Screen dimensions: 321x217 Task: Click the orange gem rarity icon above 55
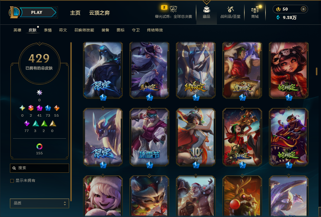click(x=56, y=108)
